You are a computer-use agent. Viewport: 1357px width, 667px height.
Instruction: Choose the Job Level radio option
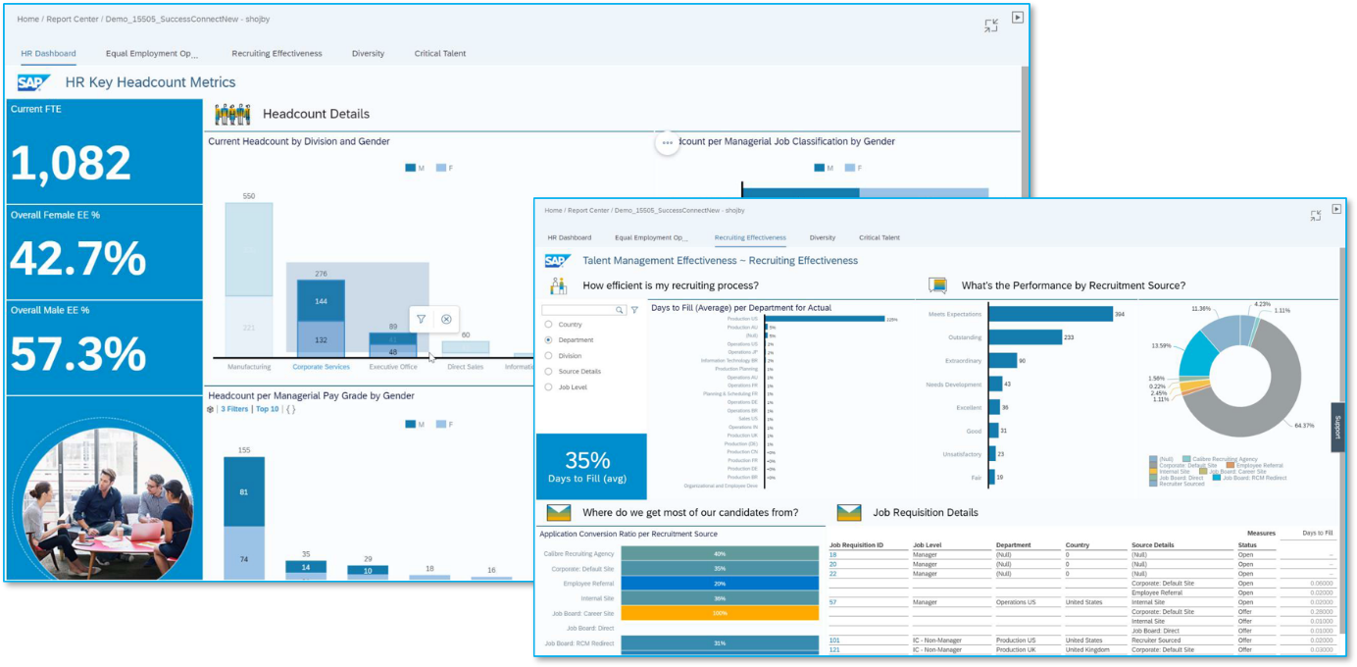[x=548, y=386]
